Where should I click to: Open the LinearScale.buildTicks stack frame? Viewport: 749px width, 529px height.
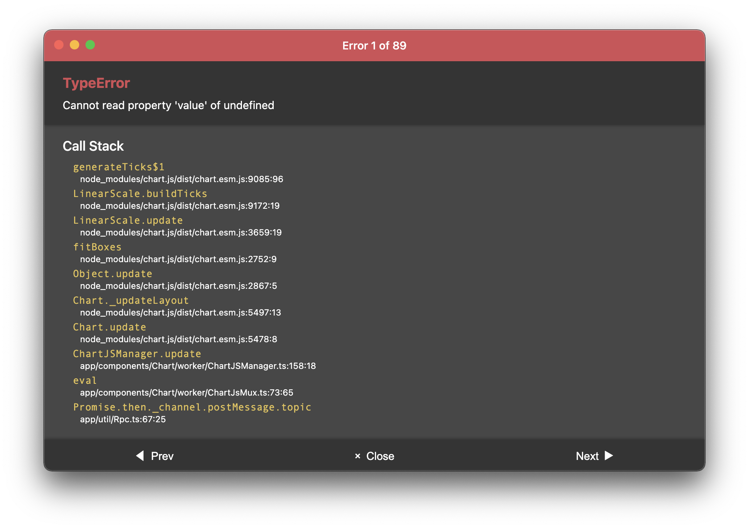pos(140,193)
